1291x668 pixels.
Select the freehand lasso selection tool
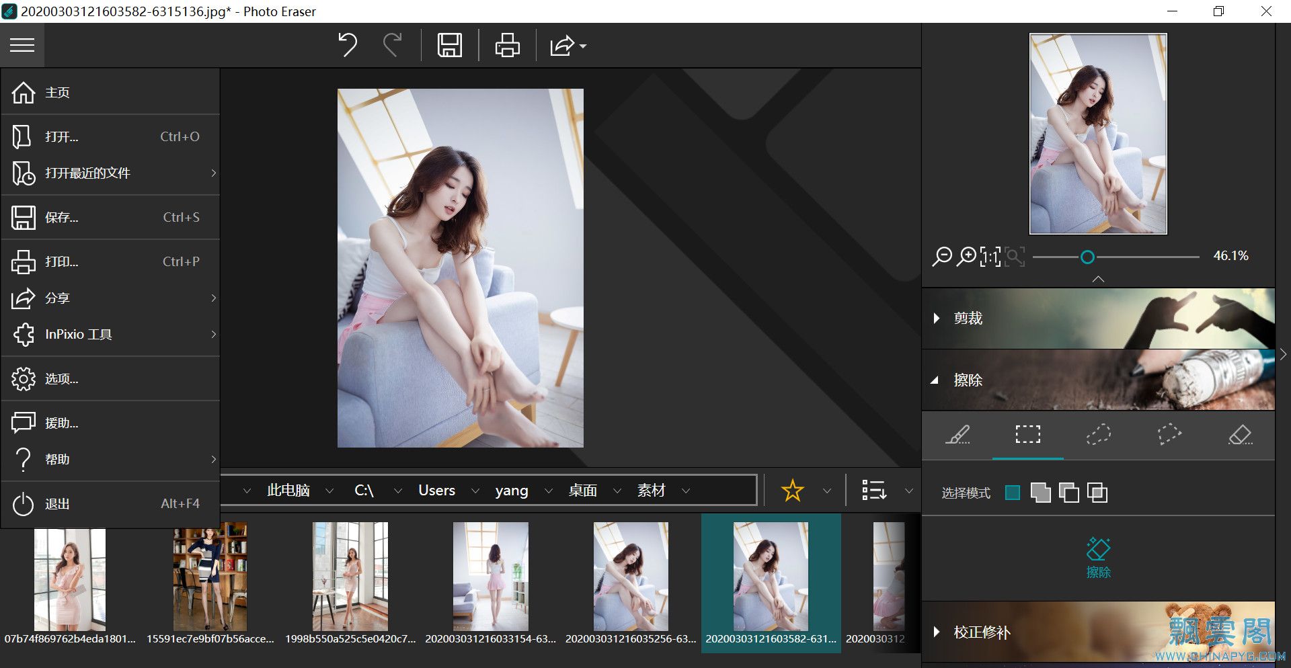(x=1099, y=435)
